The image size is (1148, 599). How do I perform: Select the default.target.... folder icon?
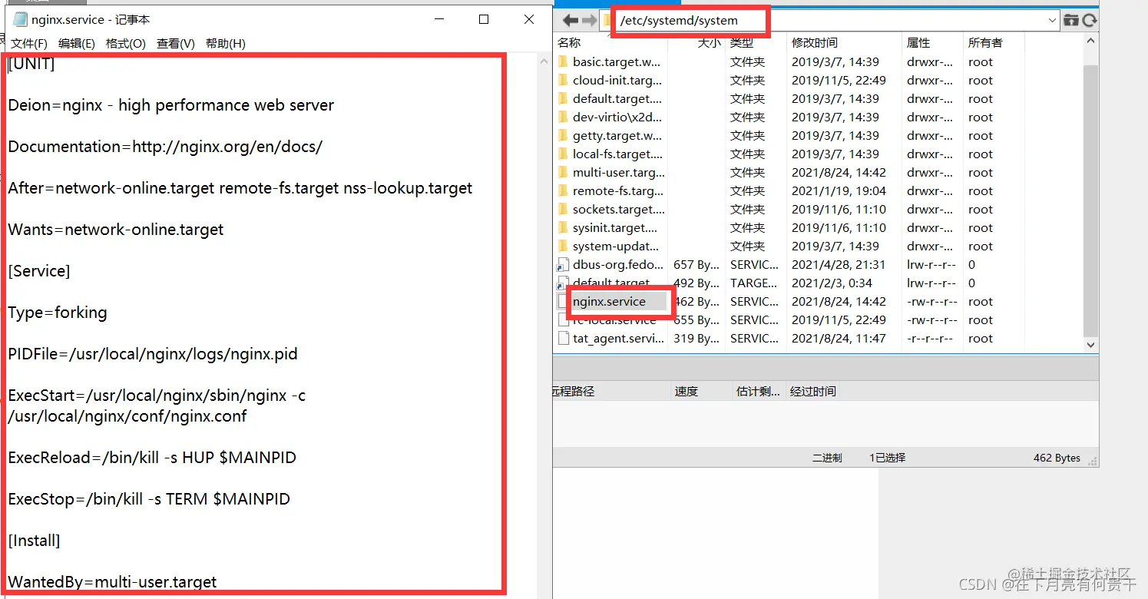[563, 98]
